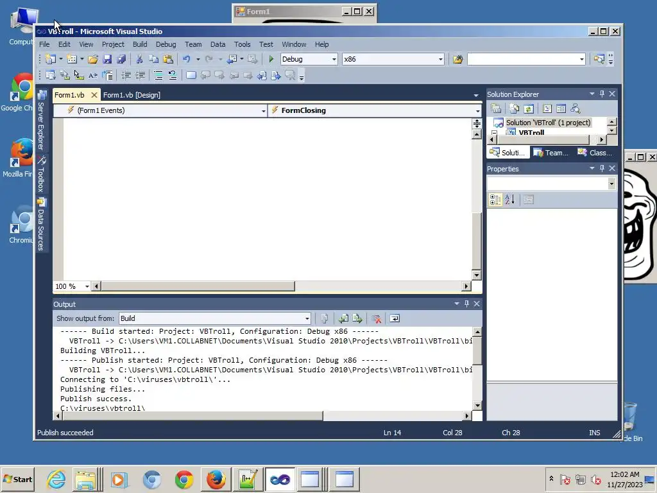Open the Properties object selector dropdown

611,184
